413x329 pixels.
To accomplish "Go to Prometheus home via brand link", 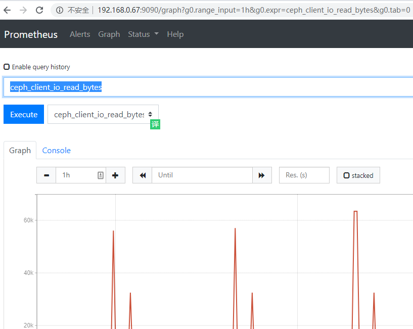I will click(x=31, y=34).
